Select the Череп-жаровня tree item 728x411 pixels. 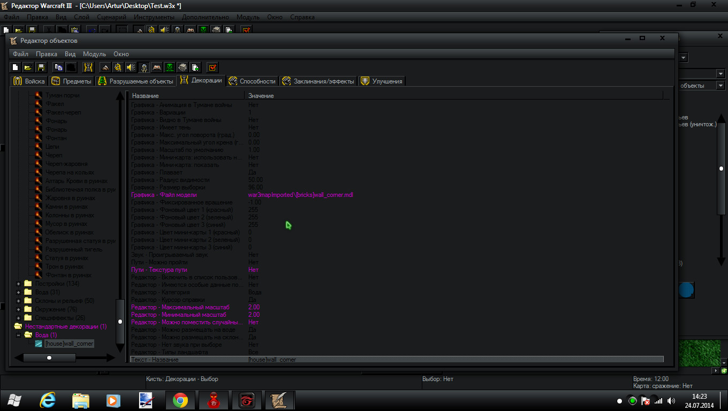(66, 164)
